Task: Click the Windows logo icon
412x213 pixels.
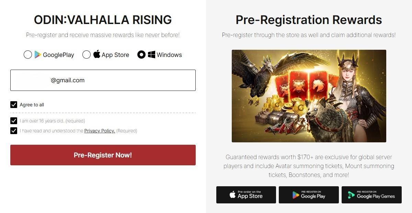Action: pyautogui.click(x=152, y=55)
